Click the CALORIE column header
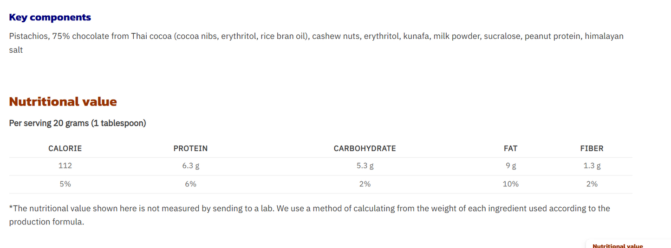 pos(65,149)
